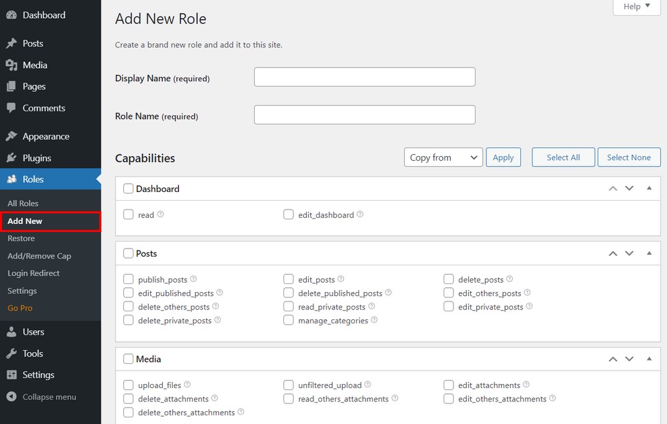The image size is (667, 424).
Task: Collapse the Posts capabilities section
Action: (x=650, y=253)
